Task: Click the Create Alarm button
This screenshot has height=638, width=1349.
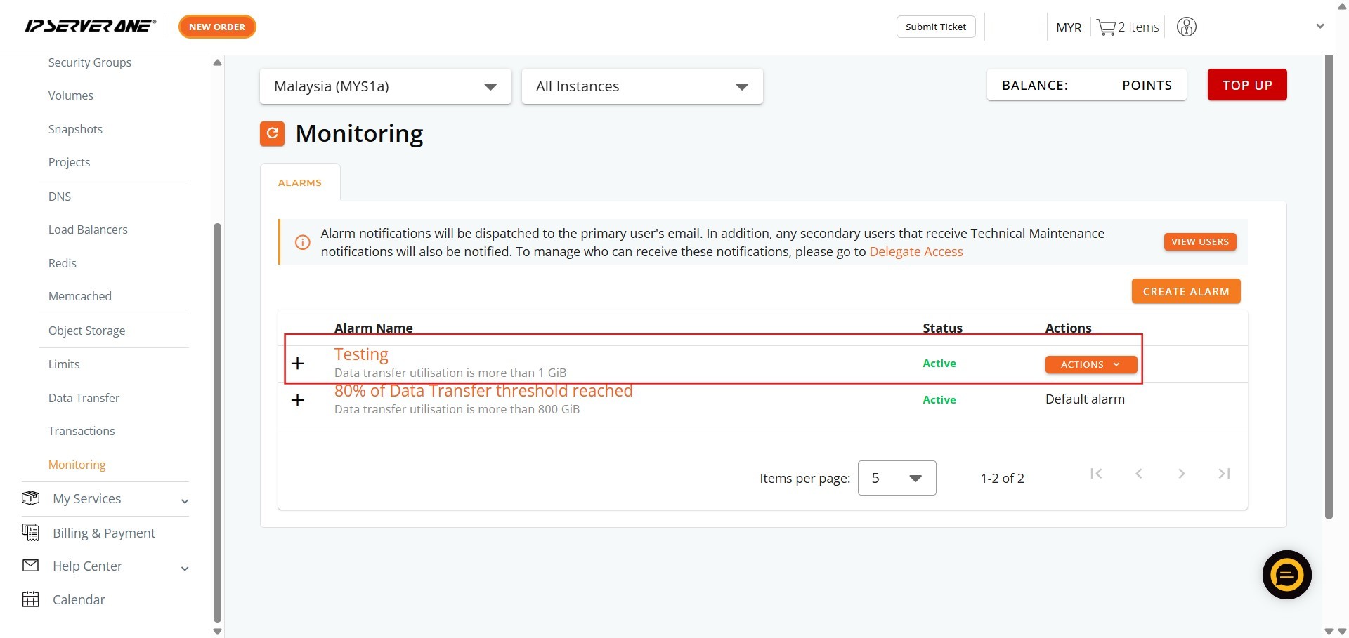Action: click(1185, 291)
